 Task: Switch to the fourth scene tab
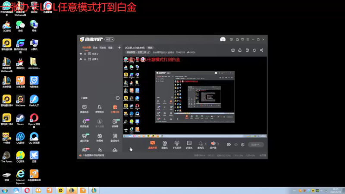point(110,47)
